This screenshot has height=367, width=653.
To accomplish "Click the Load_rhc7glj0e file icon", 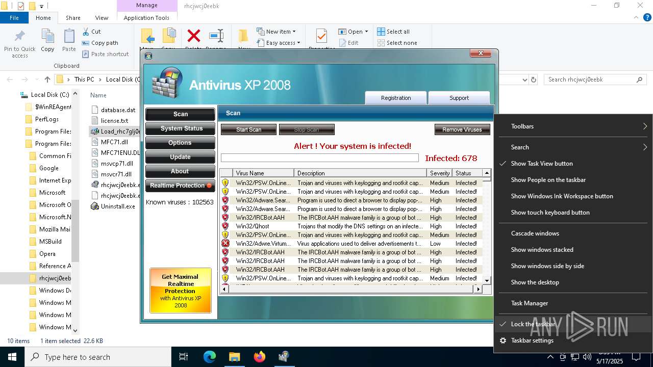I will [x=95, y=131].
